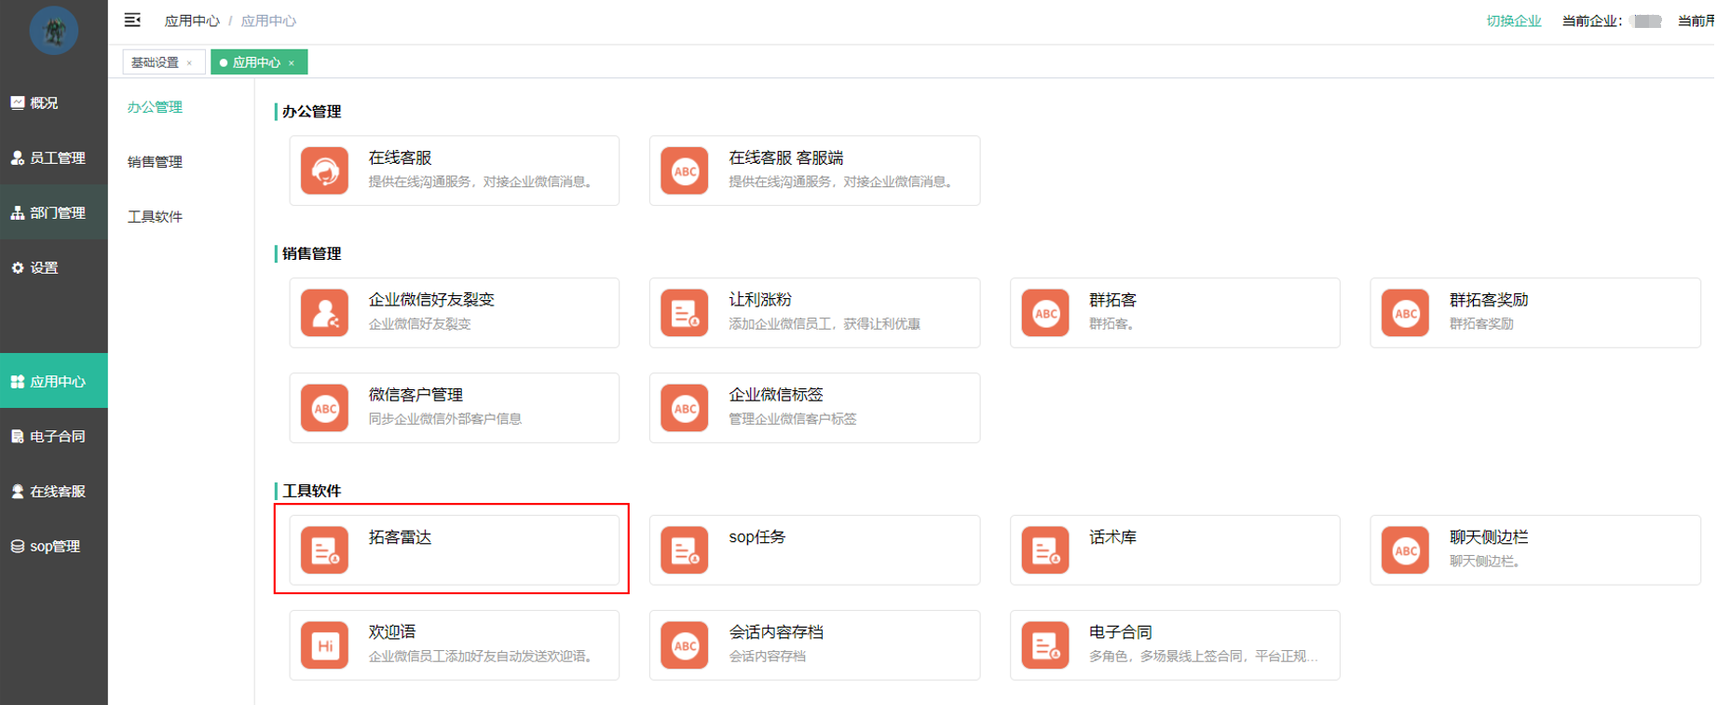The image size is (1717, 705).
Task: Jump to the 销售管理 category section
Action: [x=155, y=162]
